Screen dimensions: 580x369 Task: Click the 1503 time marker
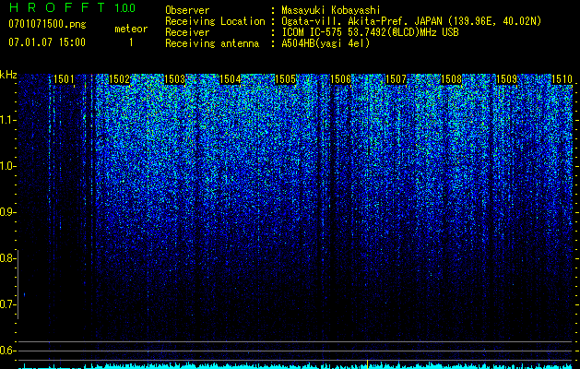pyautogui.click(x=174, y=79)
